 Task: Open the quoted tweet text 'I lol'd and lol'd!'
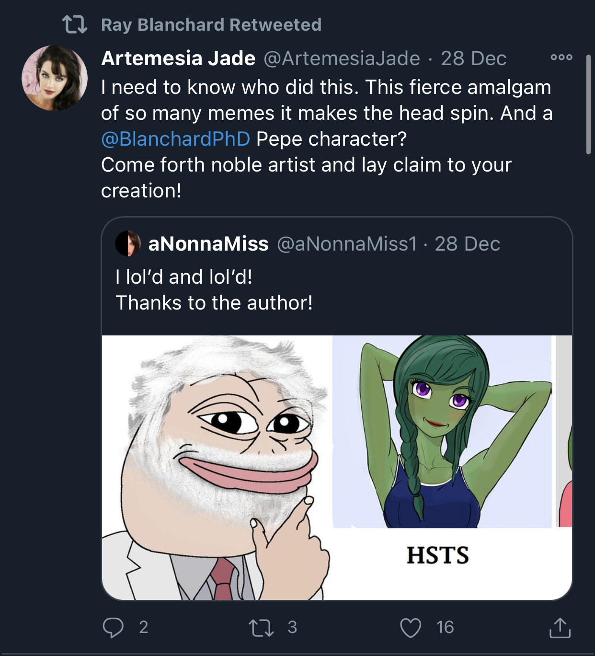[x=184, y=277]
